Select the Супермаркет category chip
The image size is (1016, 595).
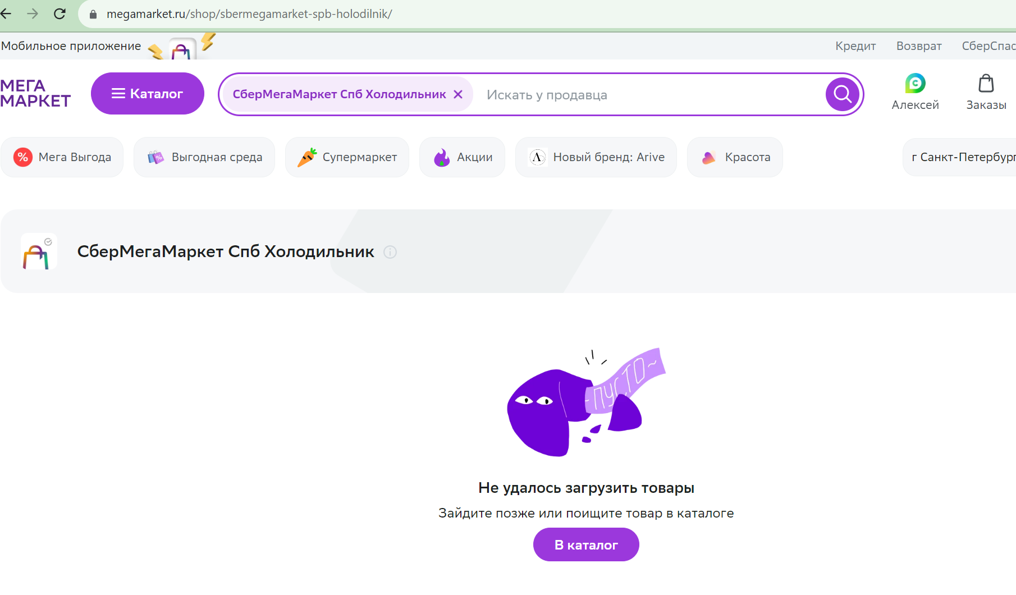(x=347, y=157)
